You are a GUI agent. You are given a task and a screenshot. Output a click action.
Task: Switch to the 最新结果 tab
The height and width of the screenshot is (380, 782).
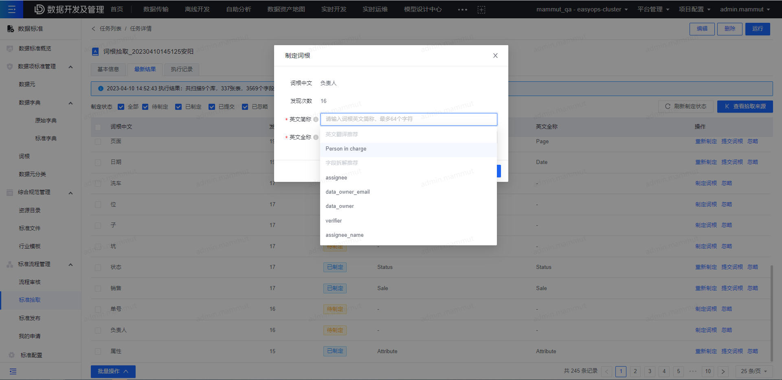click(x=145, y=69)
